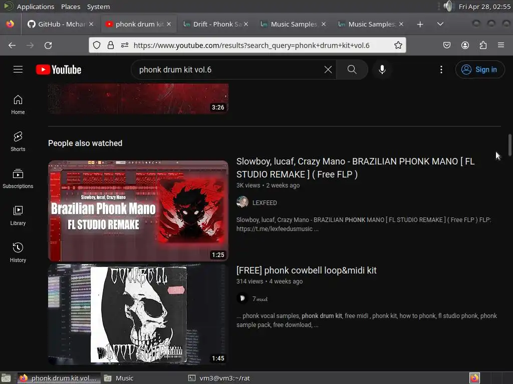Open Shorts in sidebar
Viewport: 513px width, 384px height.
(18, 141)
